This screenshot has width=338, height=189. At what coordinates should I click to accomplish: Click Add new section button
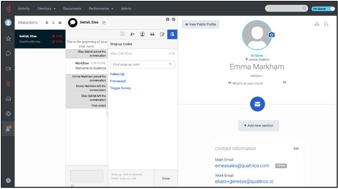[258, 126]
